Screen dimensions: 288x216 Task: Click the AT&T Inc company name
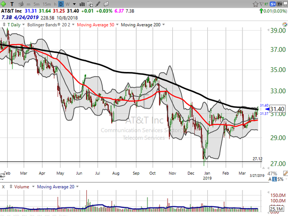point(12,11)
